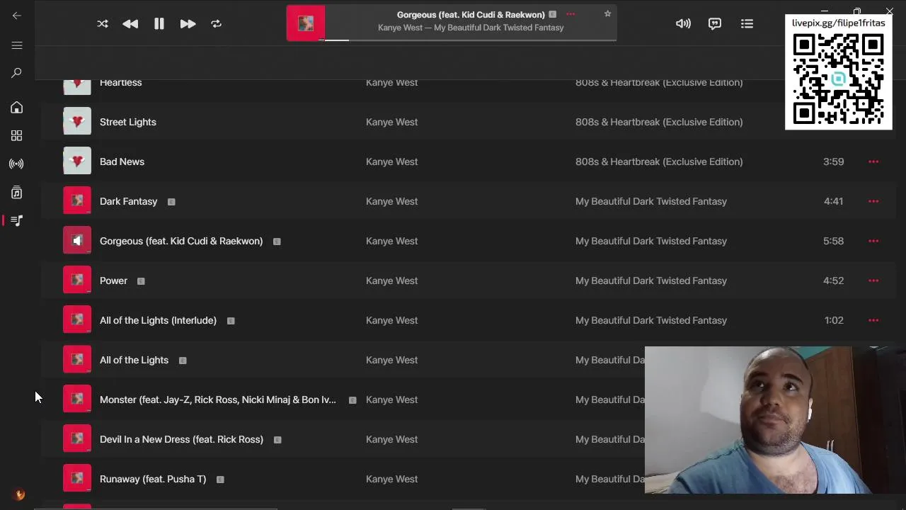Image resolution: width=906 pixels, height=510 pixels.
Task: Open more options for now playing track
Action: click(570, 14)
